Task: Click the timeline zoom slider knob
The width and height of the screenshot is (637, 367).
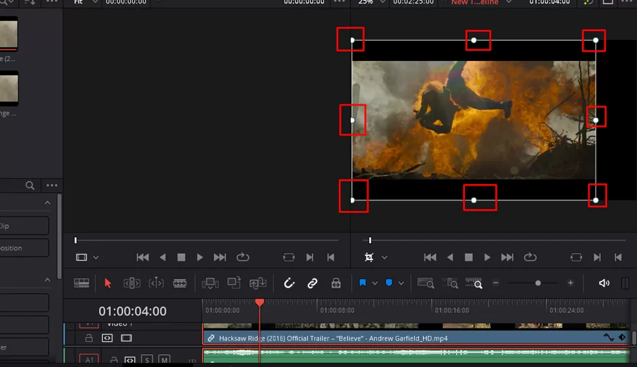Action: point(538,283)
